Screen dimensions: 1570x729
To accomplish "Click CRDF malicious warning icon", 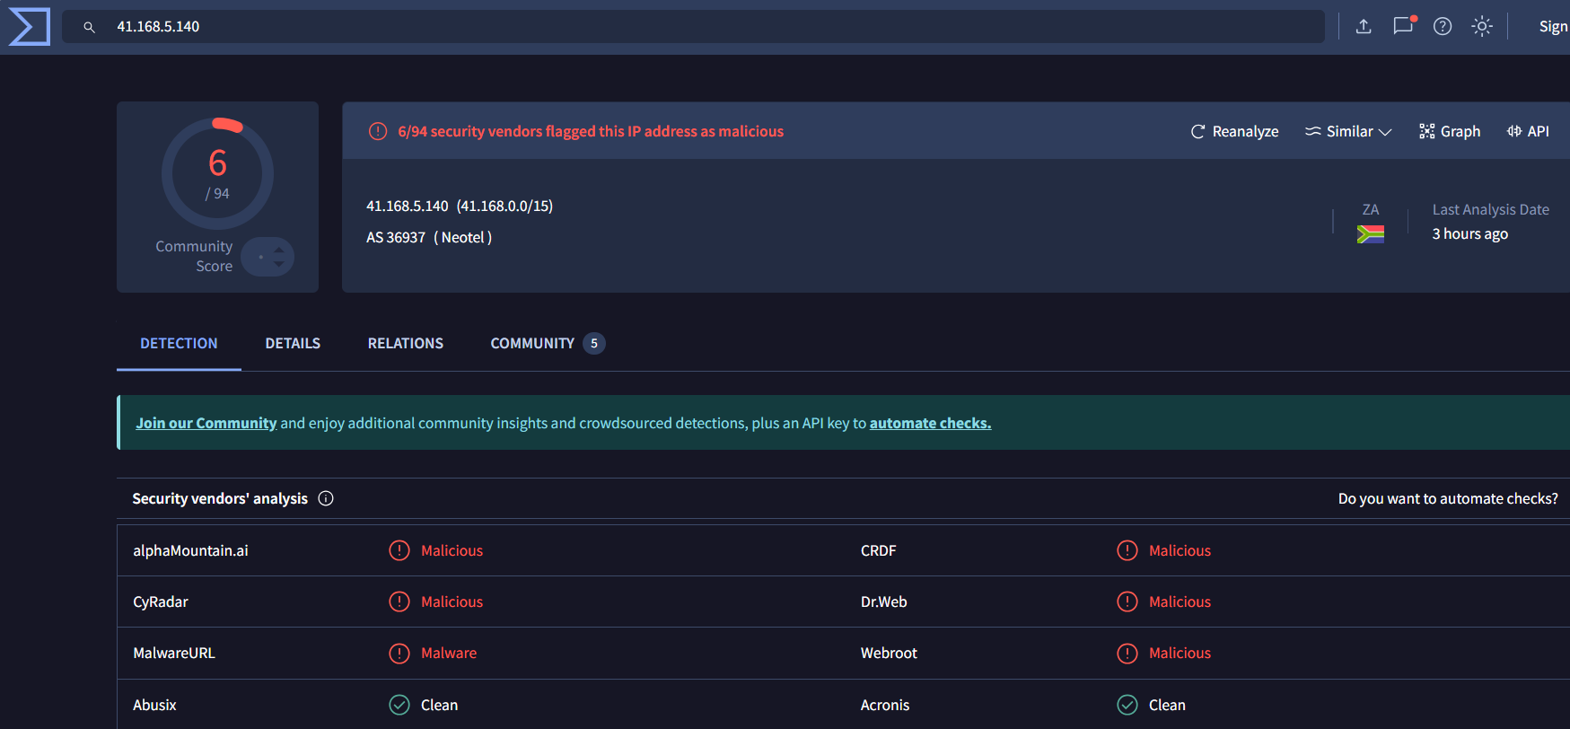I will point(1127,550).
